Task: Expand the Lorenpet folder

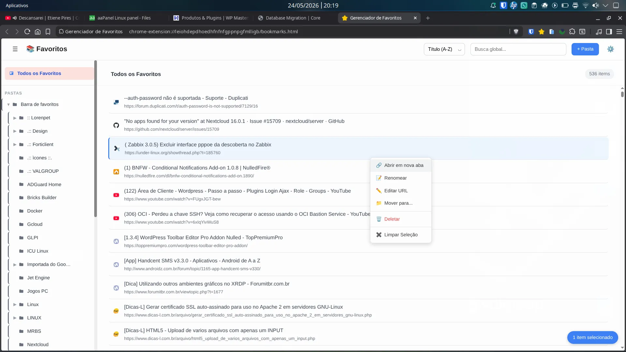Action: pyautogui.click(x=15, y=118)
